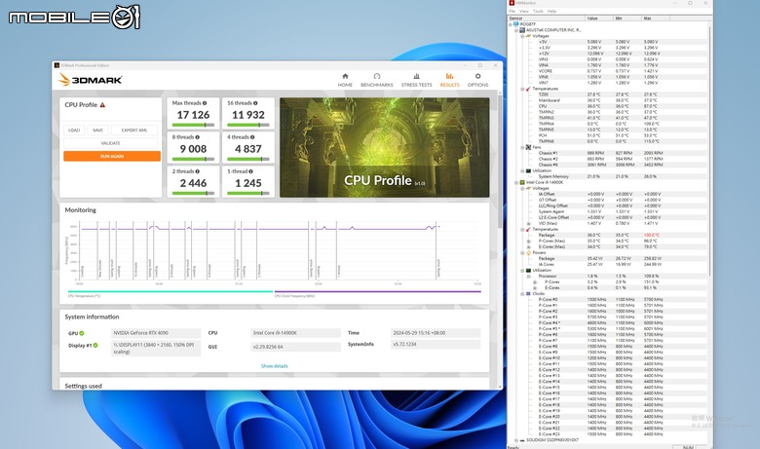Click the info icon next to Max threads
The height and width of the screenshot is (449, 760).
pos(205,103)
